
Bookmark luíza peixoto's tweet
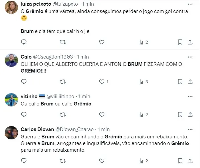(180, 42)
